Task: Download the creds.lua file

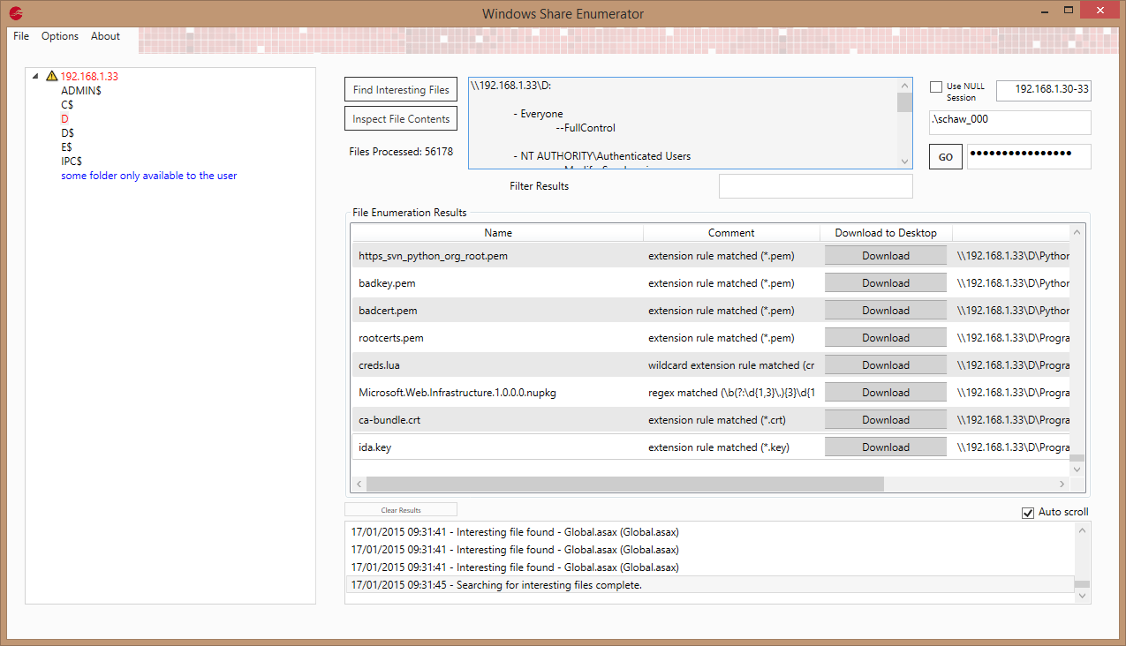Action: click(x=885, y=364)
